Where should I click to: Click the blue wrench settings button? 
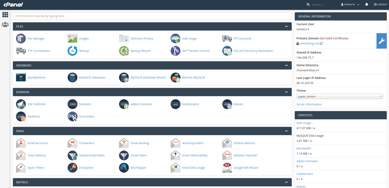tap(382, 41)
